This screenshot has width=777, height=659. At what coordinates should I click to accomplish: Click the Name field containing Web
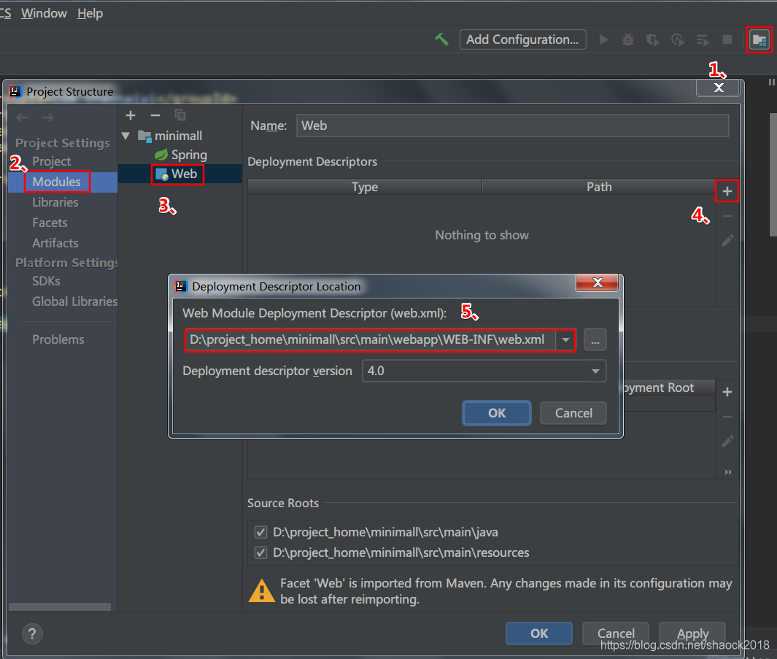[512, 126]
